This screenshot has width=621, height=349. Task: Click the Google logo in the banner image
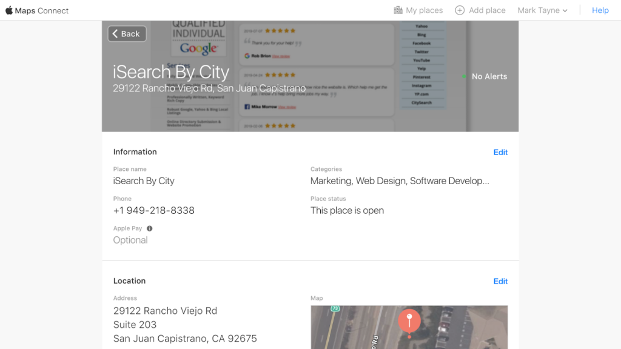coord(198,48)
